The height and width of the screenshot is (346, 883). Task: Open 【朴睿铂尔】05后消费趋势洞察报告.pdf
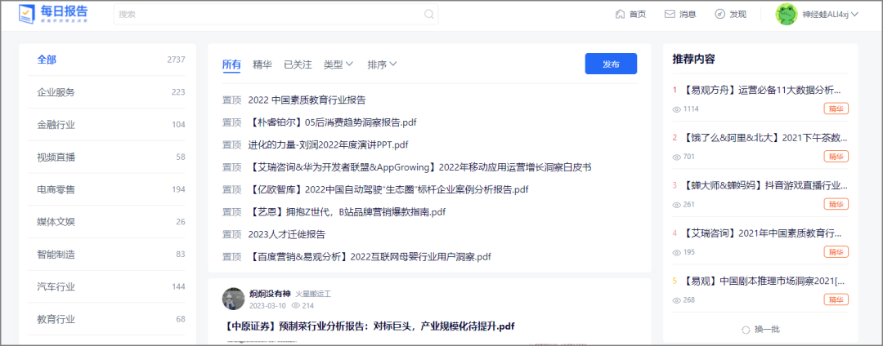tap(332, 122)
